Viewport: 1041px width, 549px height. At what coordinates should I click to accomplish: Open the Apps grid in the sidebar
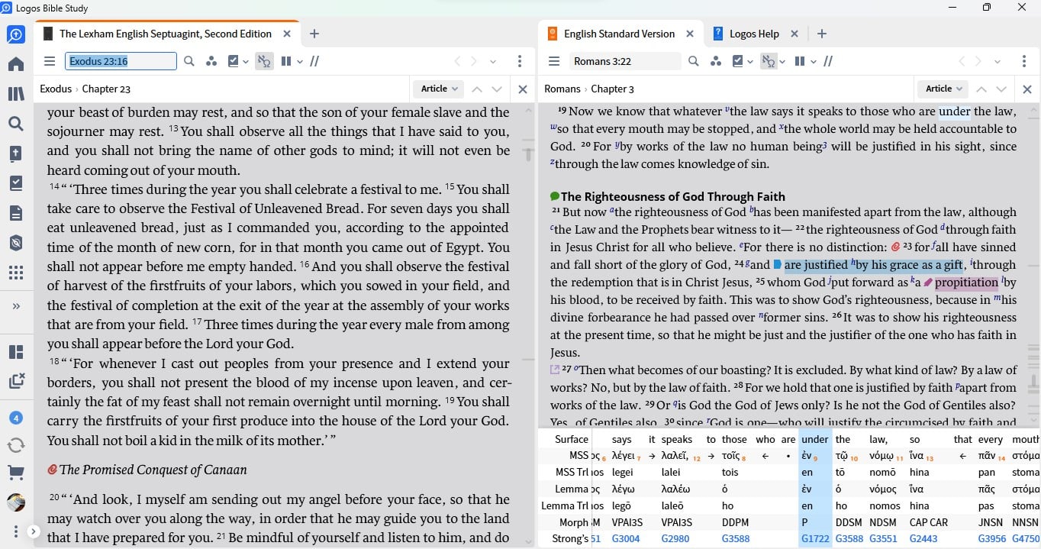(16, 273)
